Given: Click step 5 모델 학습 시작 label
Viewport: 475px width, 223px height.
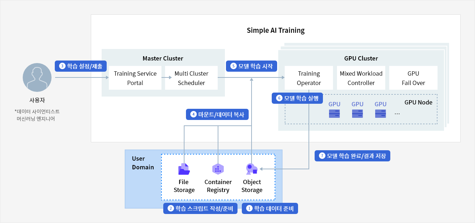Looking at the screenshot, I should click(252, 66).
